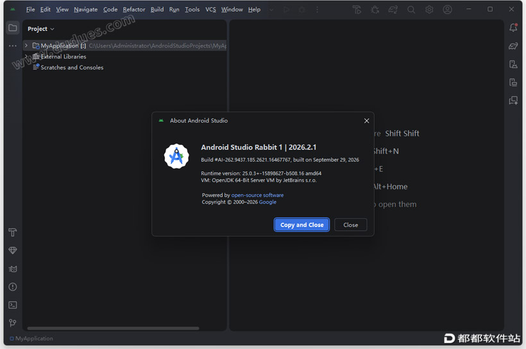The height and width of the screenshot is (349, 526).
Task: Close the About Android Studio dialog with X
Action: (367, 121)
